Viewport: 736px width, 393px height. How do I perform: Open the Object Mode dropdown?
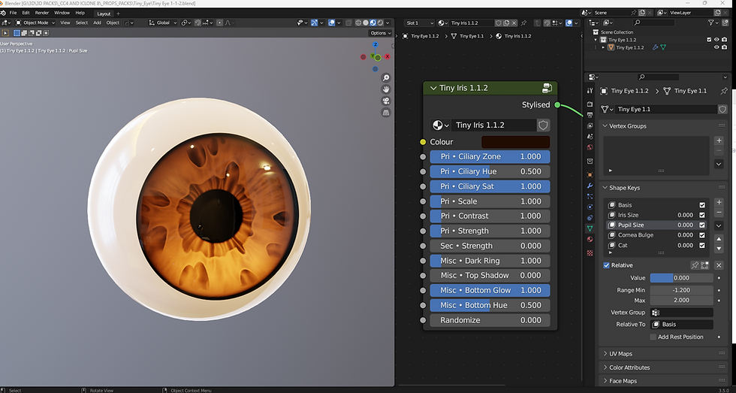point(35,23)
